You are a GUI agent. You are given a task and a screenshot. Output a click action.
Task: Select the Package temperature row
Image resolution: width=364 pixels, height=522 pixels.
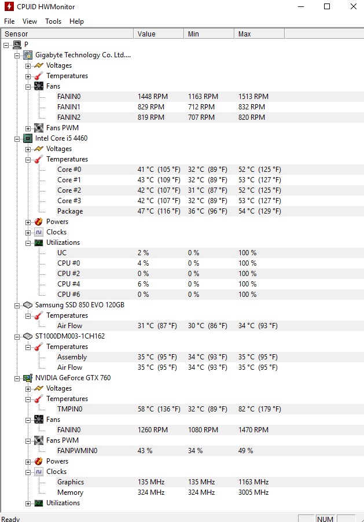tap(70, 211)
